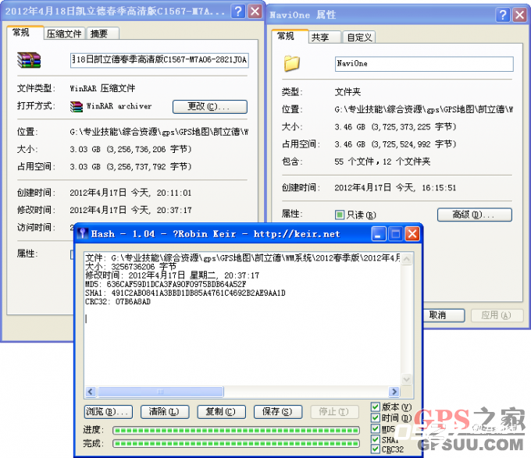Minimize the Hash window
The width and height of the screenshot is (531, 458).
point(379,234)
